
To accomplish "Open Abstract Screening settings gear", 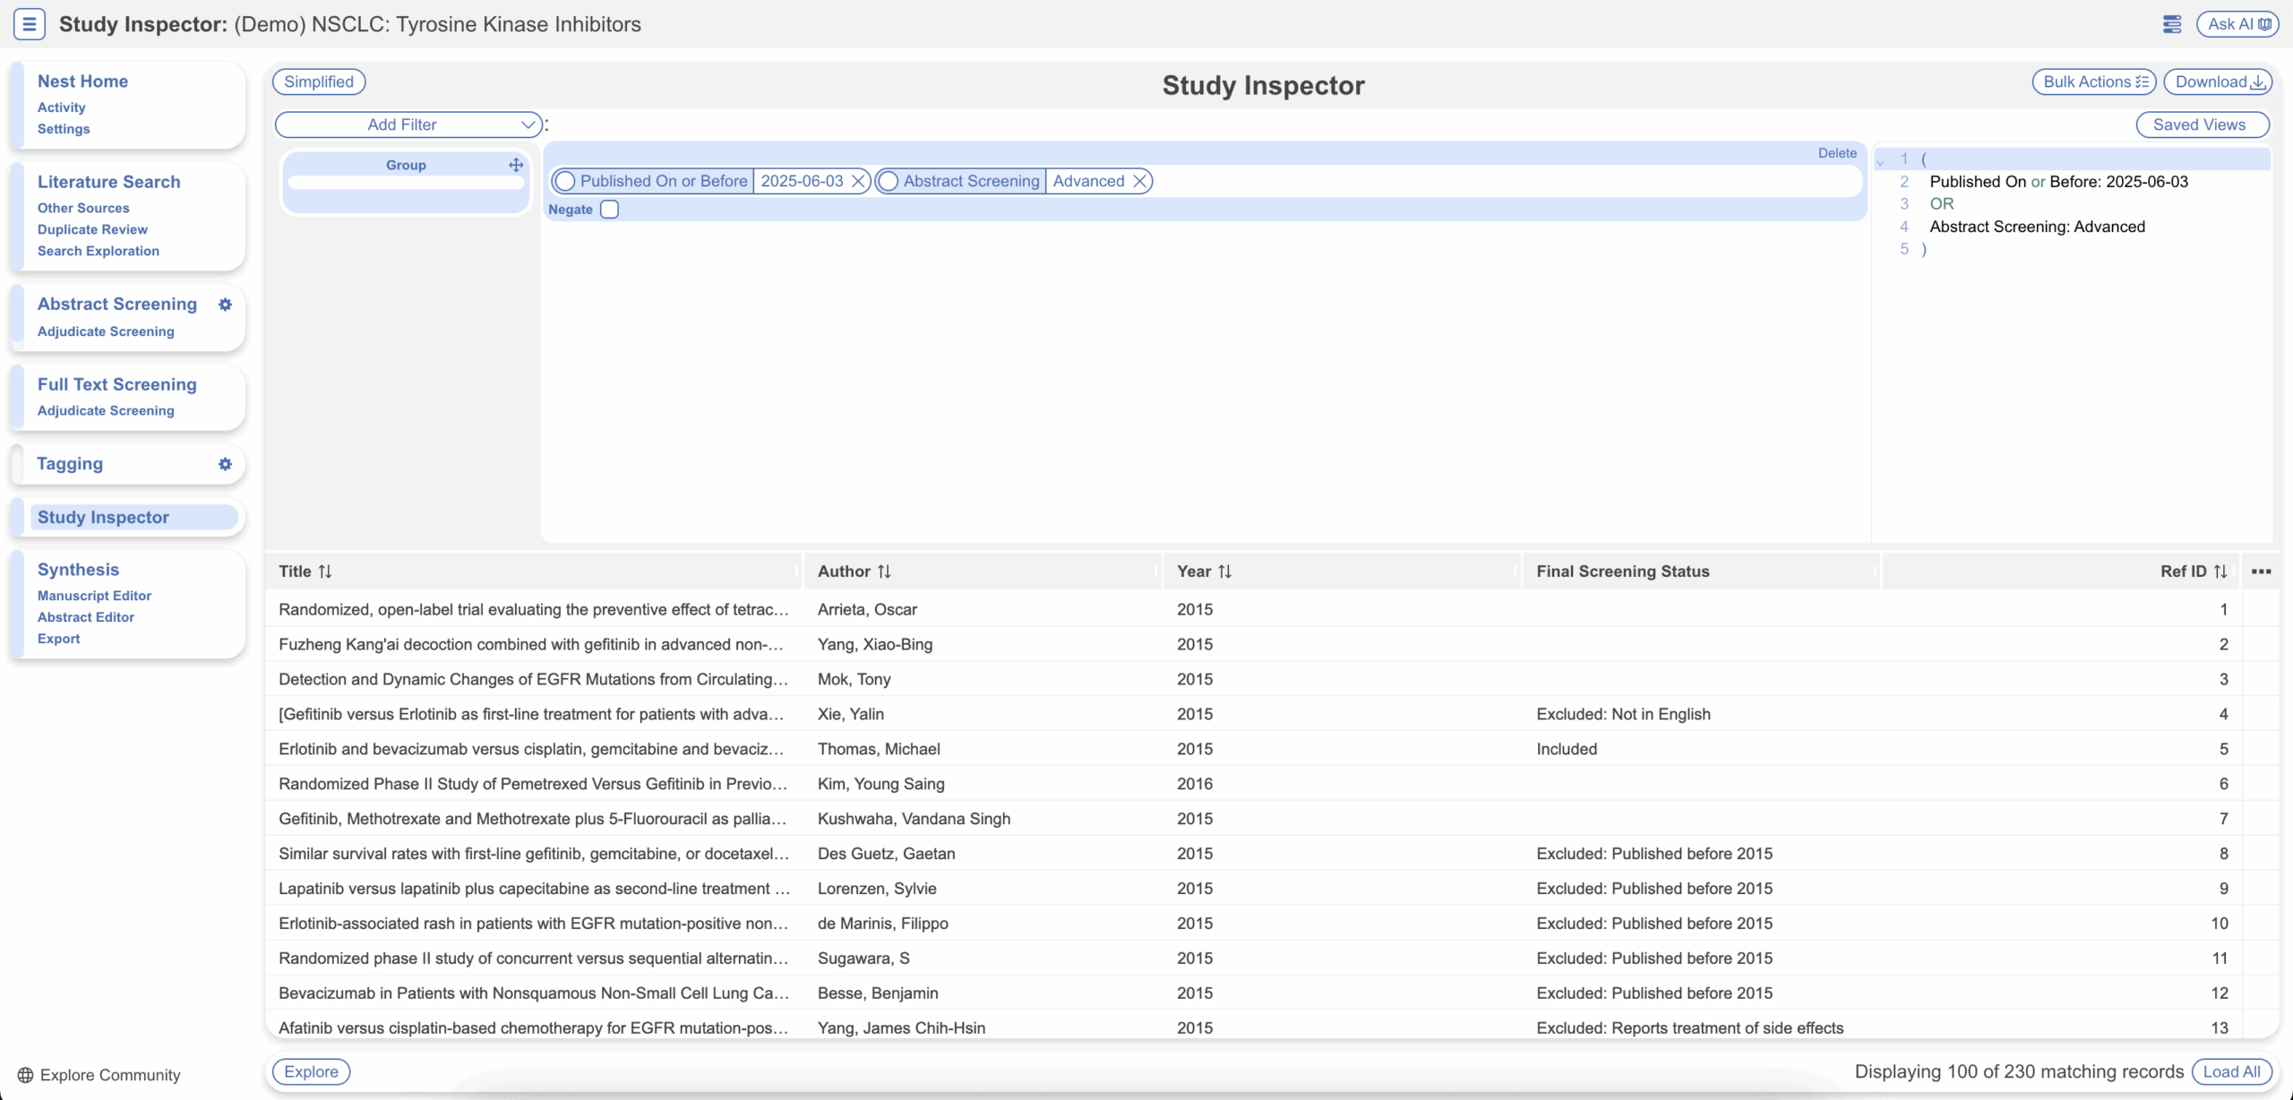I will coord(225,305).
